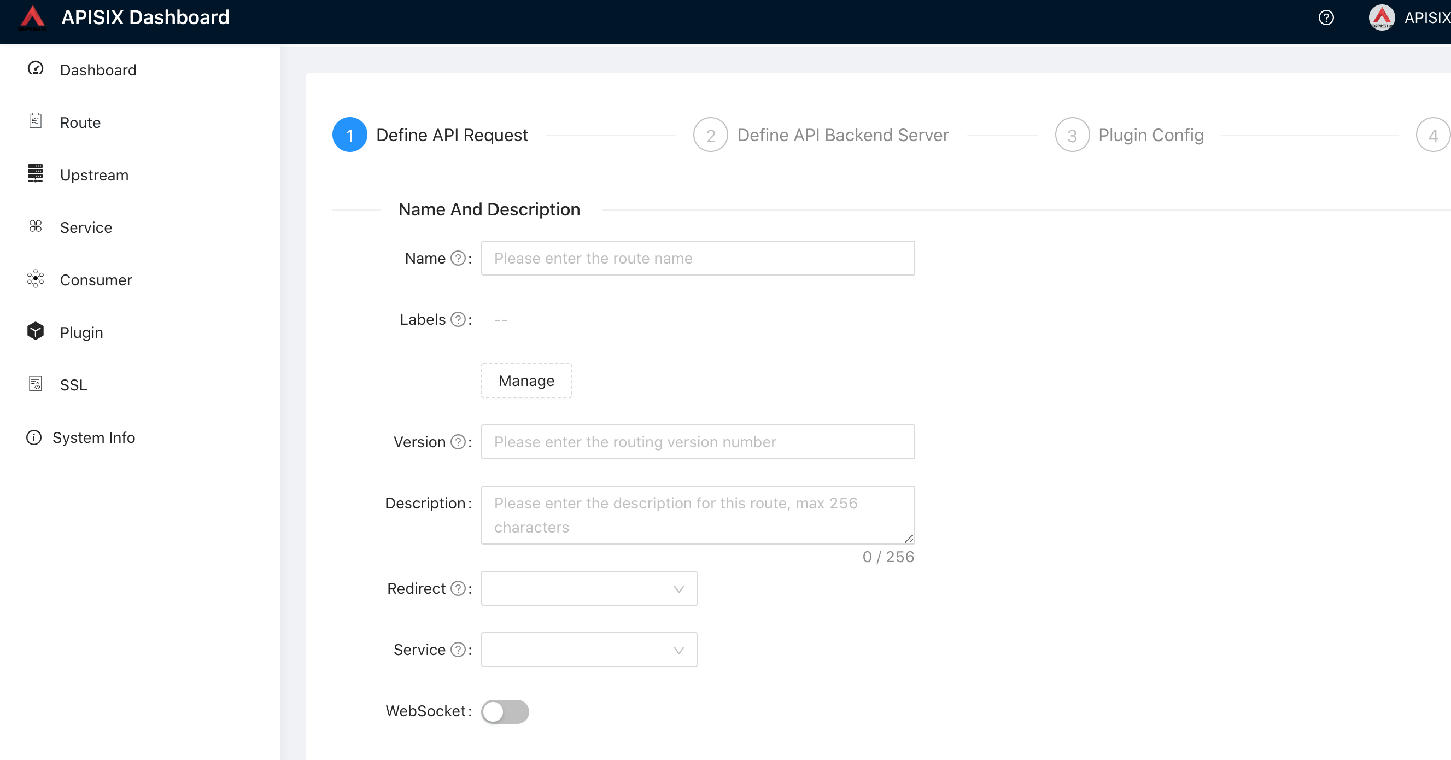Open the Service dropdown in the form
1451x760 pixels.
point(589,650)
